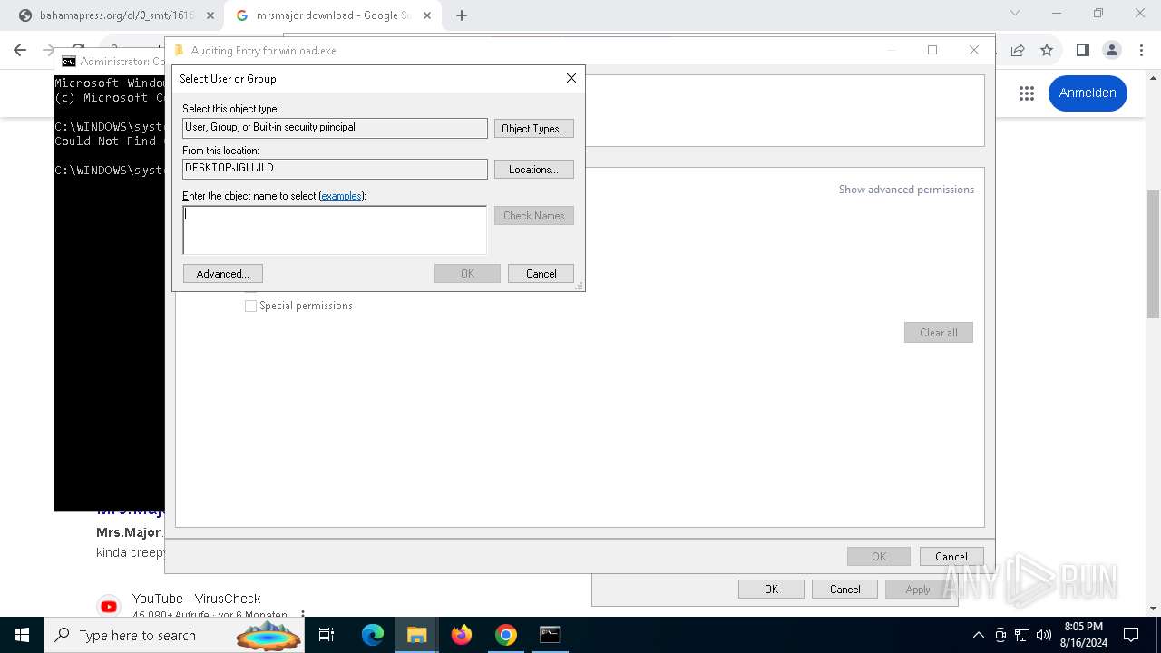Go back in Chrome

20,50
